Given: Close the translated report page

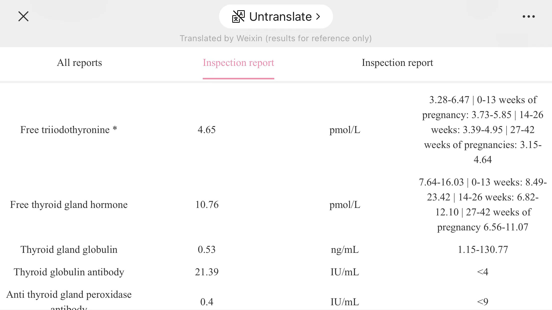Looking at the screenshot, I should 23,16.
